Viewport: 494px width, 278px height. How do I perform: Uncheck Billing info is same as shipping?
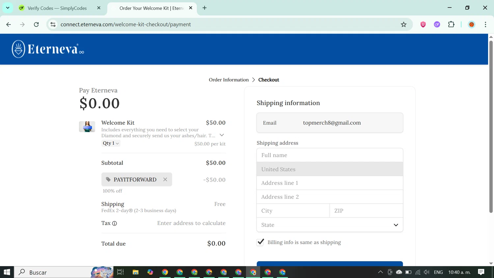pos(260,242)
